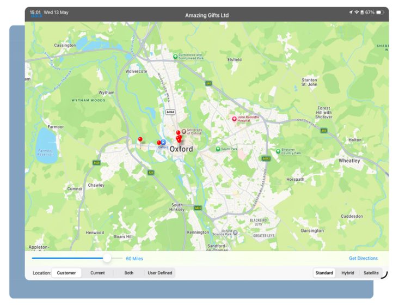Image resolution: width=399 pixels, height=306 pixels.
Task: Click the Wytham village label
Action: [106, 93]
